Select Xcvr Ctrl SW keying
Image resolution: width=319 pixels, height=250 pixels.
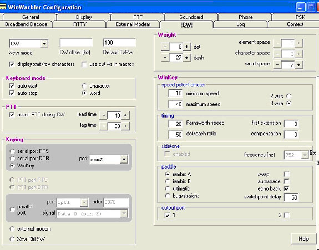(12, 239)
